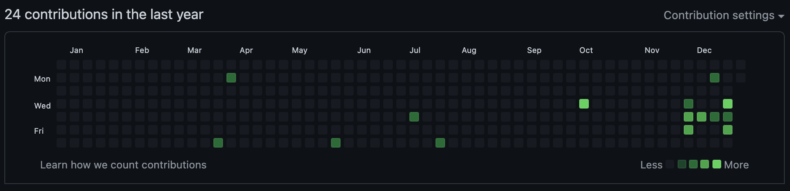Click the Less legend label
The image size is (790, 191).
click(x=652, y=165)
